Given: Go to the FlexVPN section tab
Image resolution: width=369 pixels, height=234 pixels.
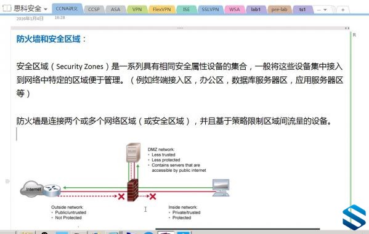Looking at the screenshot, I should (x=161, y=9).
